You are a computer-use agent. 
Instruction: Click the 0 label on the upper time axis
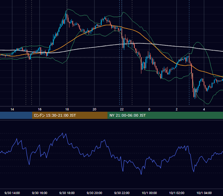click(149, 109)
